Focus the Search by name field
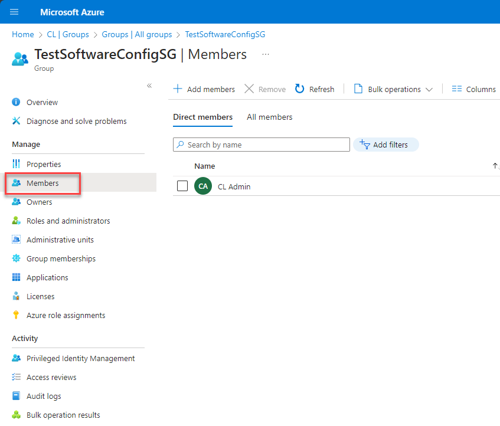The image size is (500, 426). click(261, 145)
